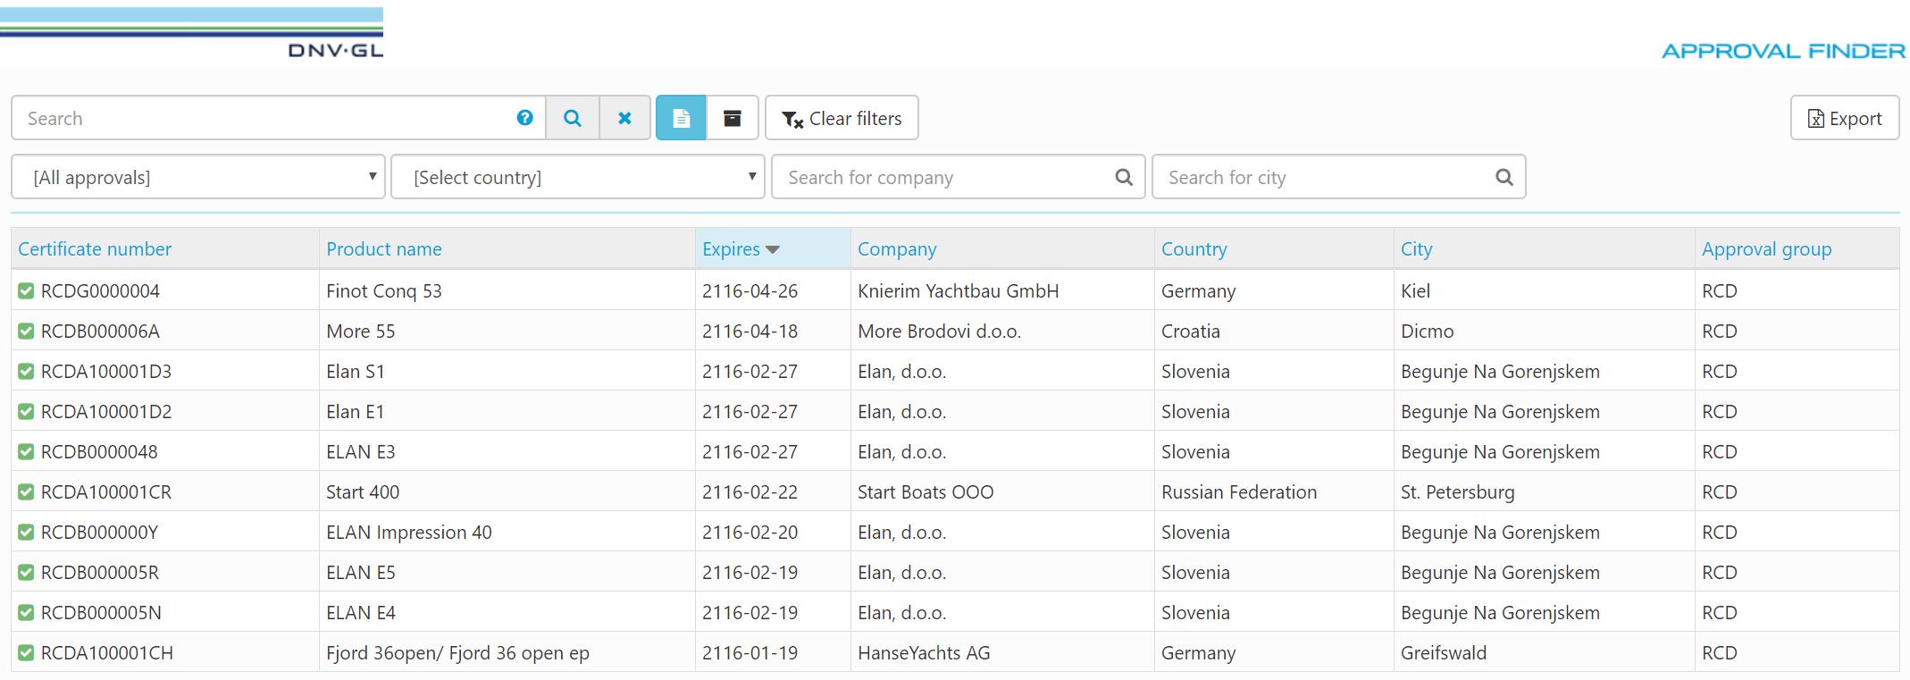Click product name More 55
The image size is (1910, 680).
tap(361, 331)
